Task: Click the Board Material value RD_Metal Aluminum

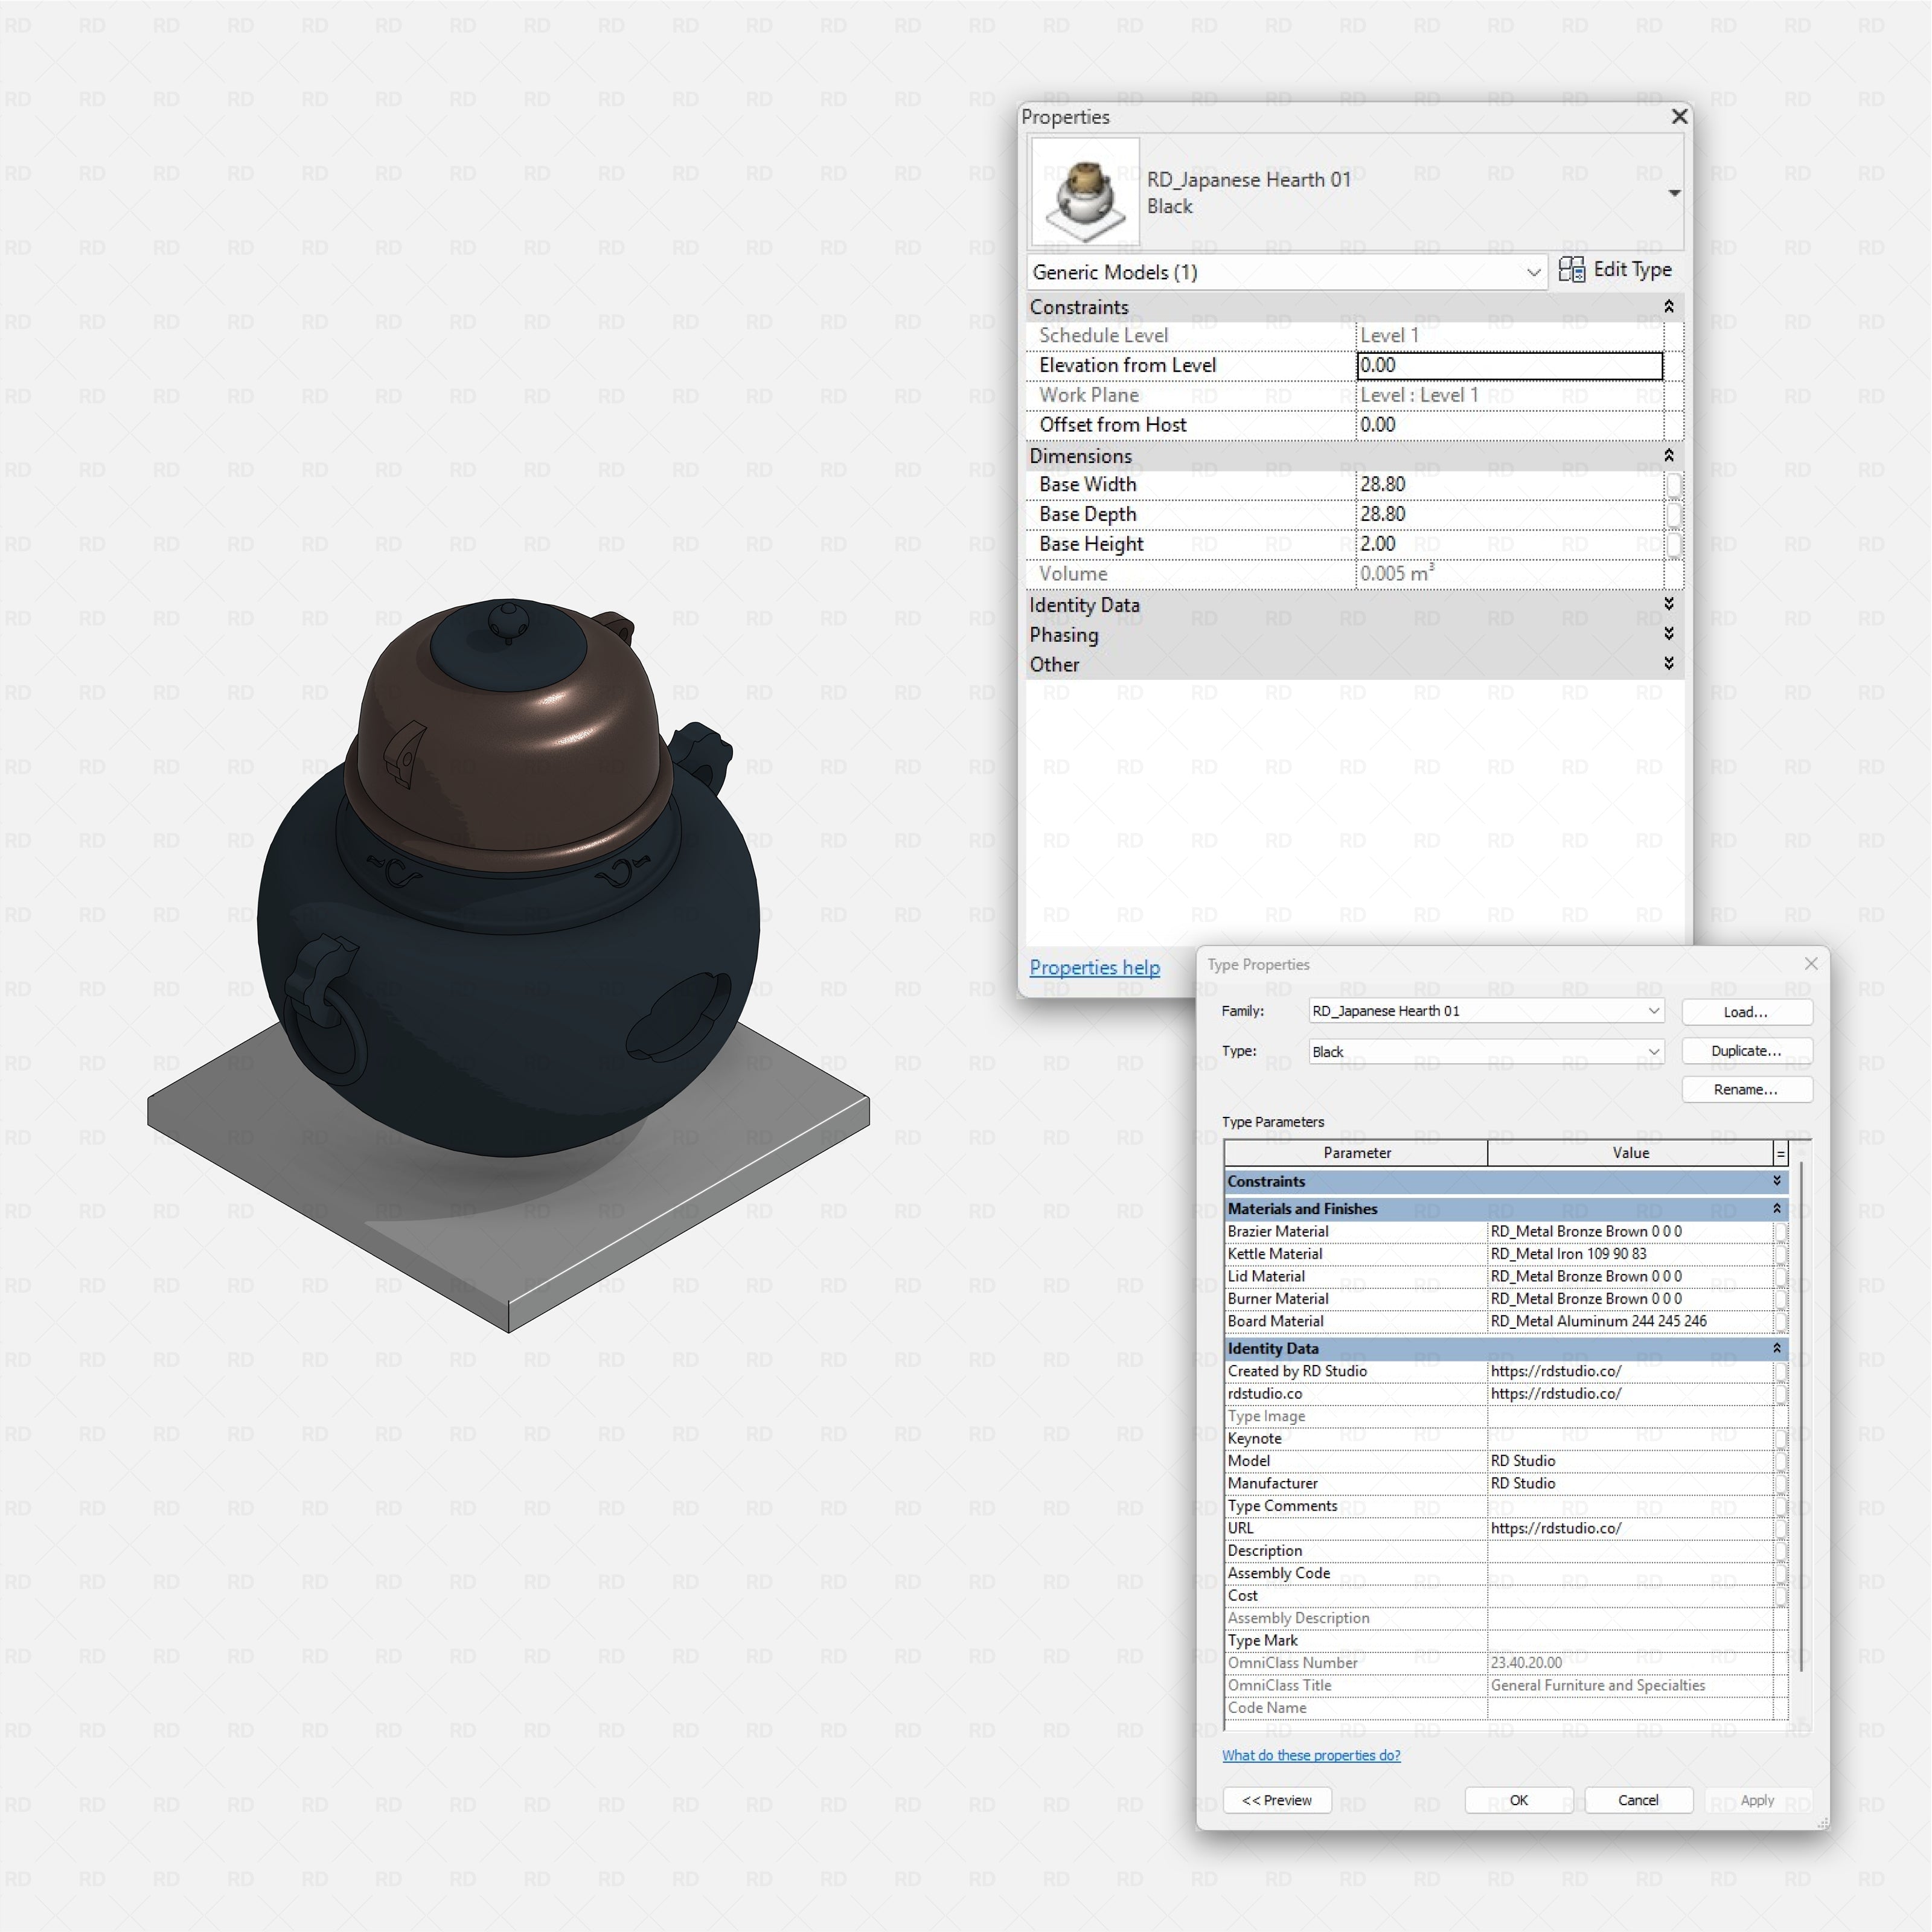Action: coord(1629,1322)
